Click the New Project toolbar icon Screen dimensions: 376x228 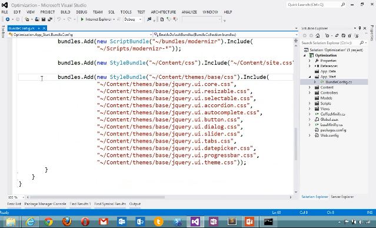click(27, 19)
